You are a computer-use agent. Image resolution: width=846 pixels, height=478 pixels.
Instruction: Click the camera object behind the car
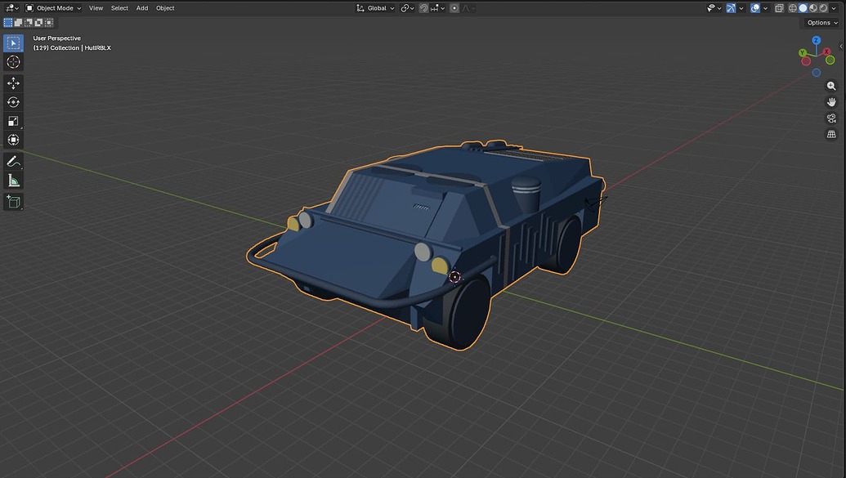pyautogui.click(x=594, y=203)
